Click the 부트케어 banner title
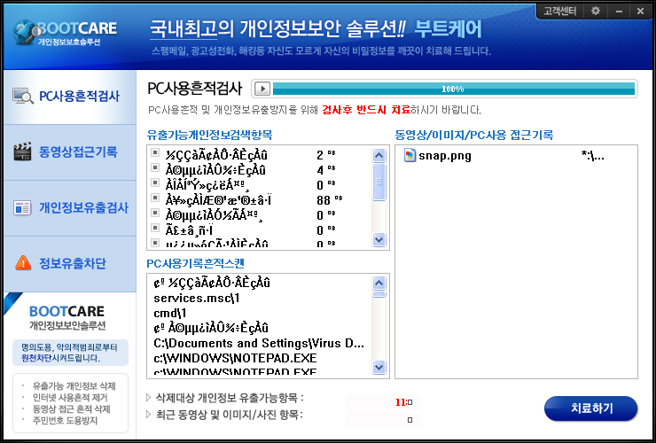The width and height of the screenshot is (656, 443). pyautogui.click(x=448, y=29)
